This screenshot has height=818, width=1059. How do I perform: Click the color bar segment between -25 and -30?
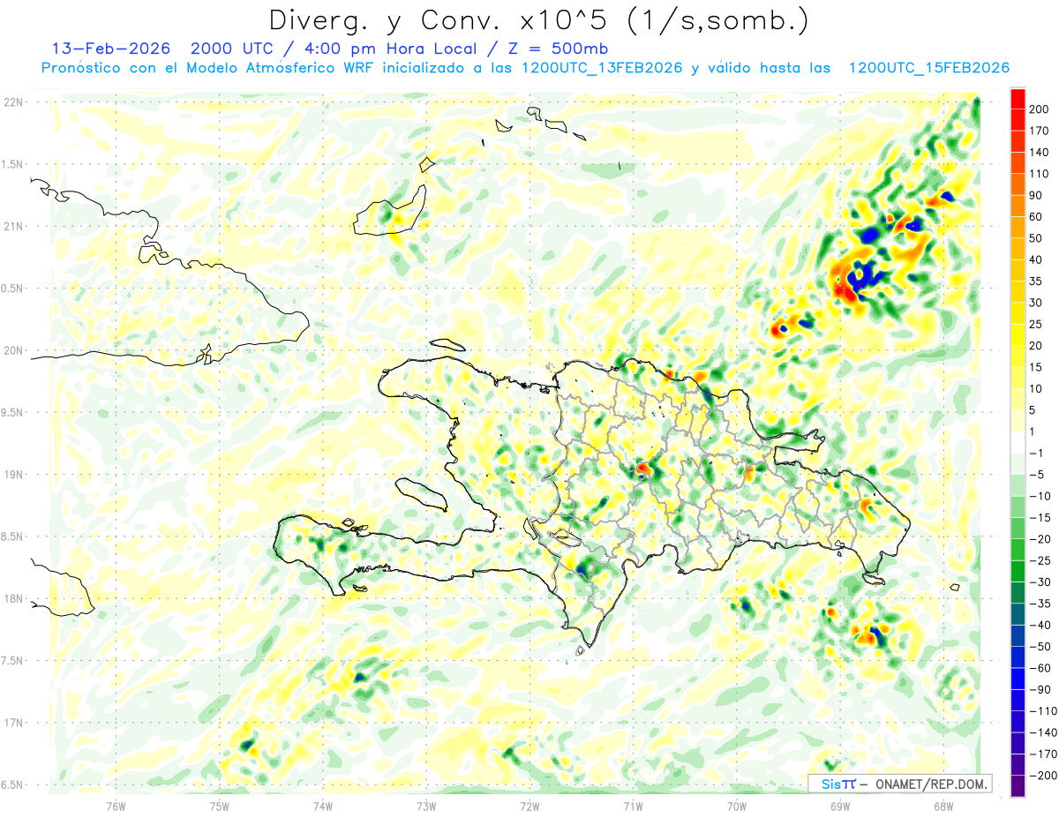click(1017, 571)
